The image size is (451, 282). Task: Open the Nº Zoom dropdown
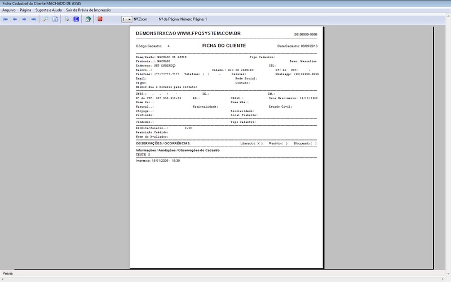tap(126, 19)
